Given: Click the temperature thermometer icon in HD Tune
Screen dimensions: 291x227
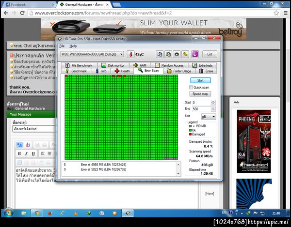Looking at the screenshot, I should click(130, 54).
